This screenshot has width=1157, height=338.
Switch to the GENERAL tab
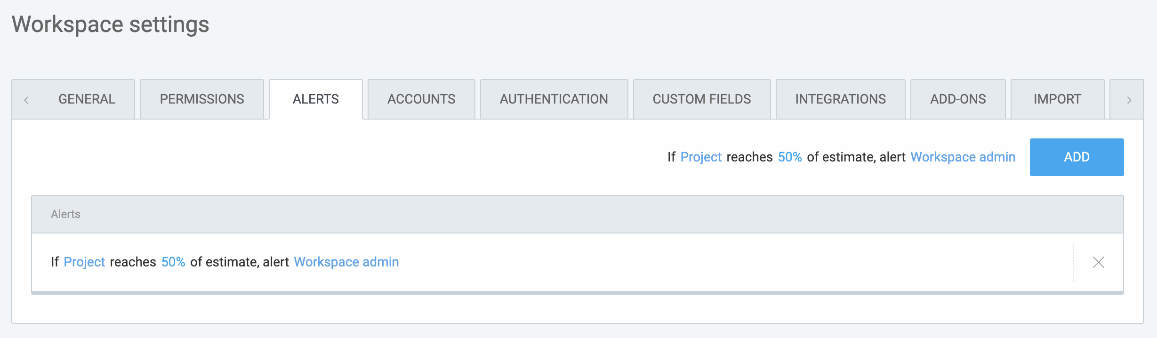pos(86,99)
